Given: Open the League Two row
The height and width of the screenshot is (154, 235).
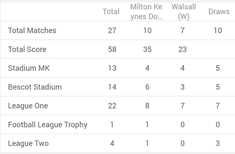Looking at the screenshot, I should [28, 143].
